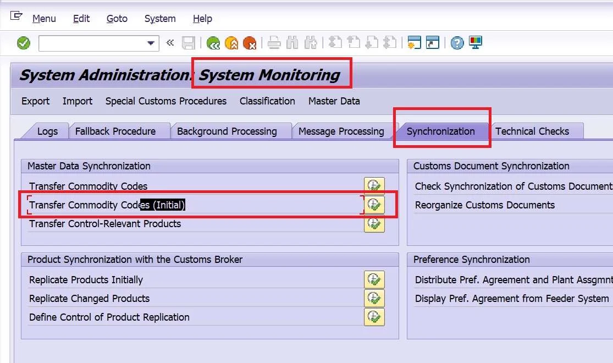Click the Save diskette icon

pos(189,43)
